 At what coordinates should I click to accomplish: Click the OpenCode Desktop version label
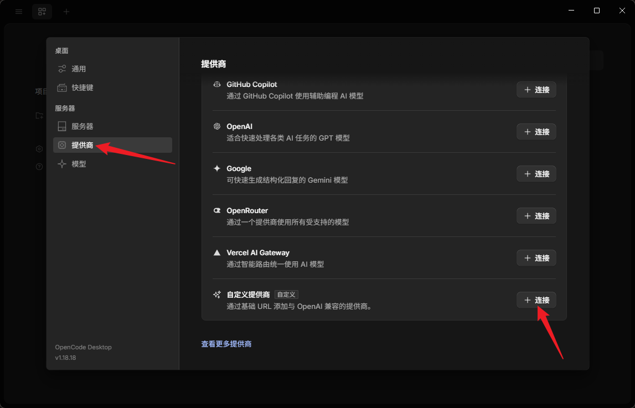click(x=84, y=347)
